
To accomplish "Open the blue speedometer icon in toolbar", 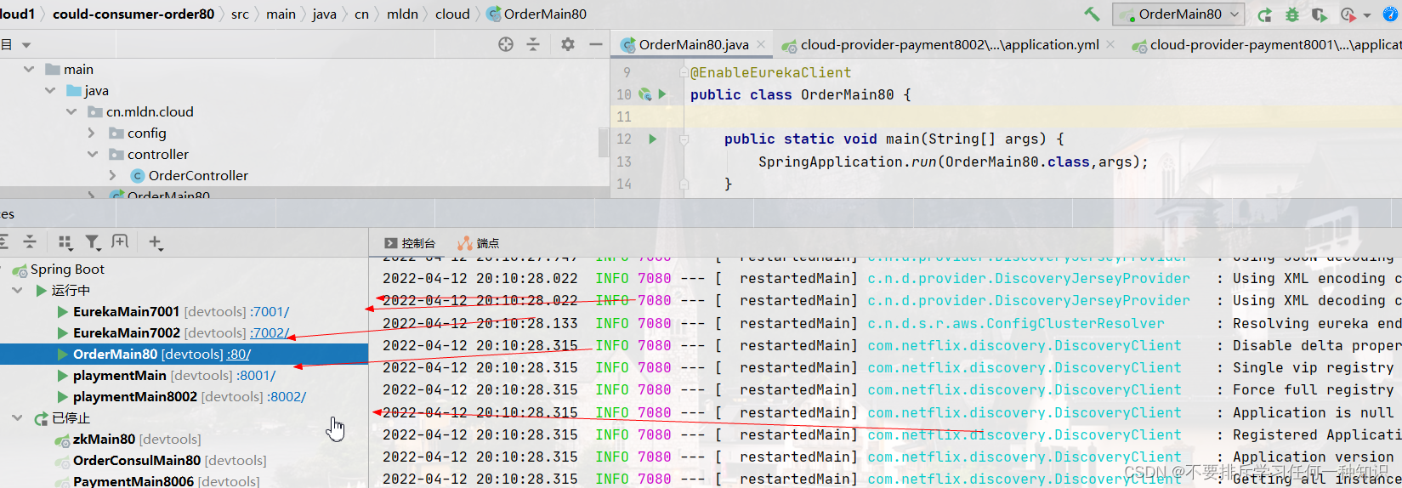I will [1392, 14].
